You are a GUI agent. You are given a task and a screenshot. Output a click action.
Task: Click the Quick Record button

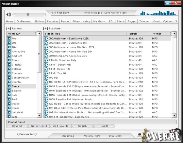tap(39, 126)
